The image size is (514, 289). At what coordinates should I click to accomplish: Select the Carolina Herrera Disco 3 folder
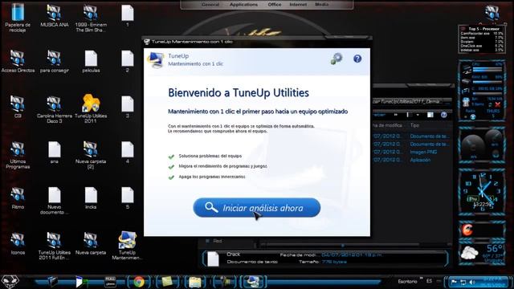click(x=54, y=109)
